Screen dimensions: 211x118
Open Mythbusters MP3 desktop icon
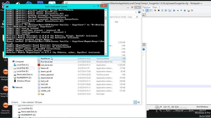coord(5,72)
